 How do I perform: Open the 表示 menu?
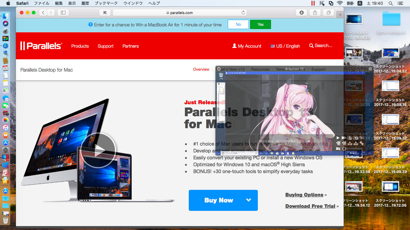pos(72,3)
